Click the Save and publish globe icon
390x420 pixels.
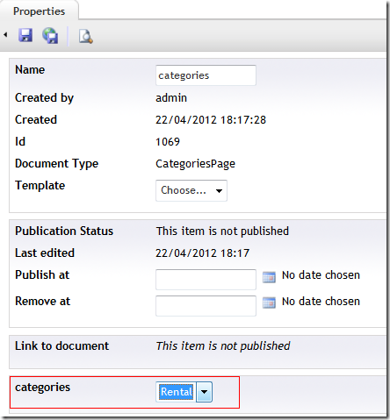pyautogui.click(x=50, y=35)
